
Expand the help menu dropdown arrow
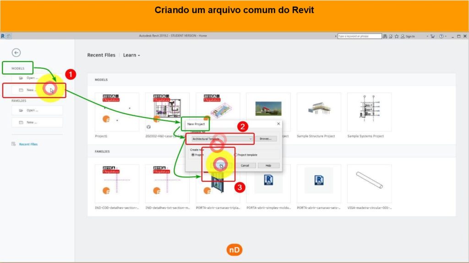(x=445, y=36)
